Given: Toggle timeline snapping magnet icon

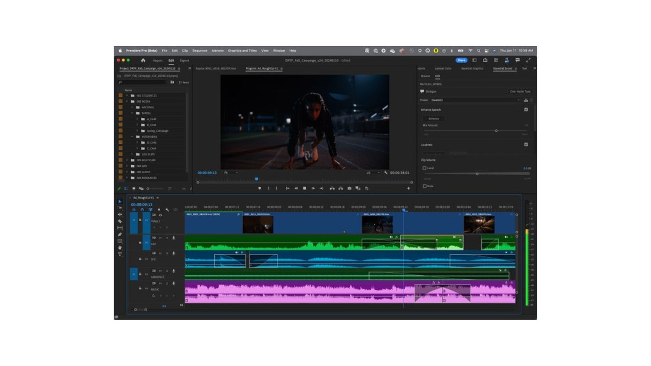Looking at the screenshot, I should (x=142, y=210).
